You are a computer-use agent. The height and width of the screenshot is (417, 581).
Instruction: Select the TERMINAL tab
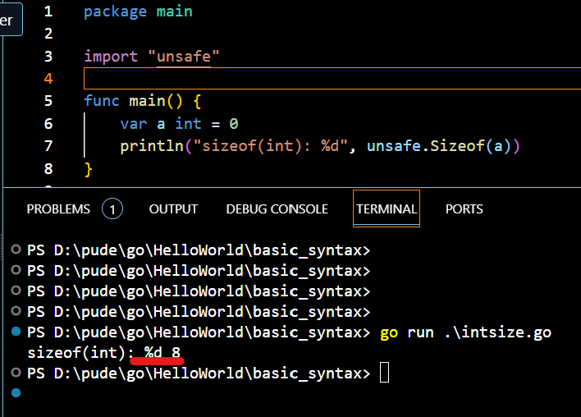click(386, 209)
